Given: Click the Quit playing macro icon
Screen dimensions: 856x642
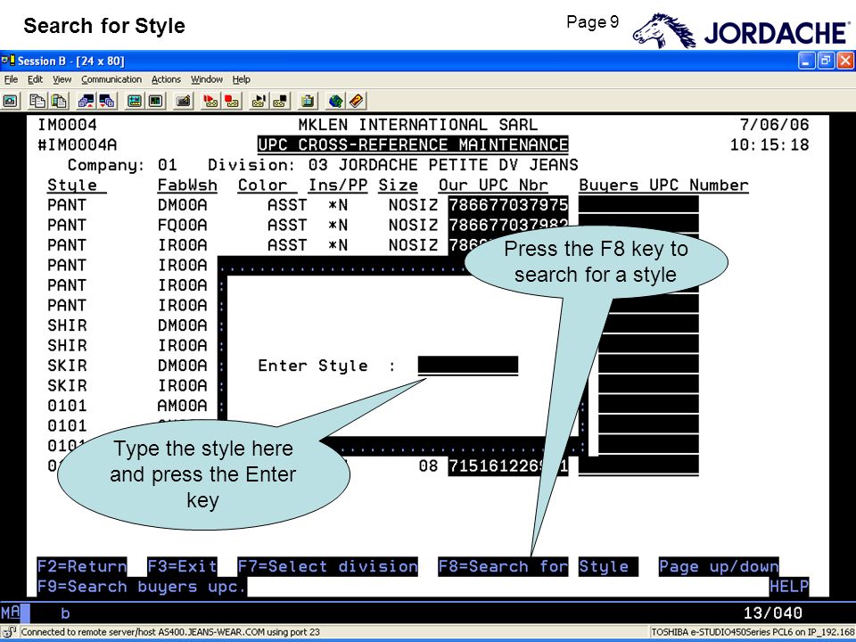Looking at the screenshot, I should pyautogui.click(x=280, y=101).
